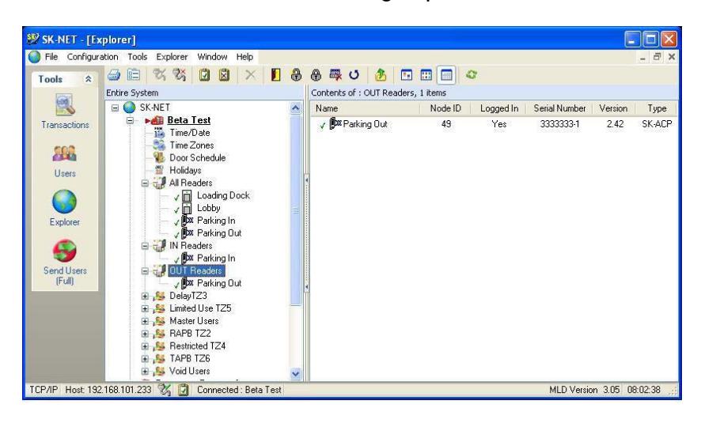
Task: Click the open door toolbar icon
Action: [x=276, y=75]
